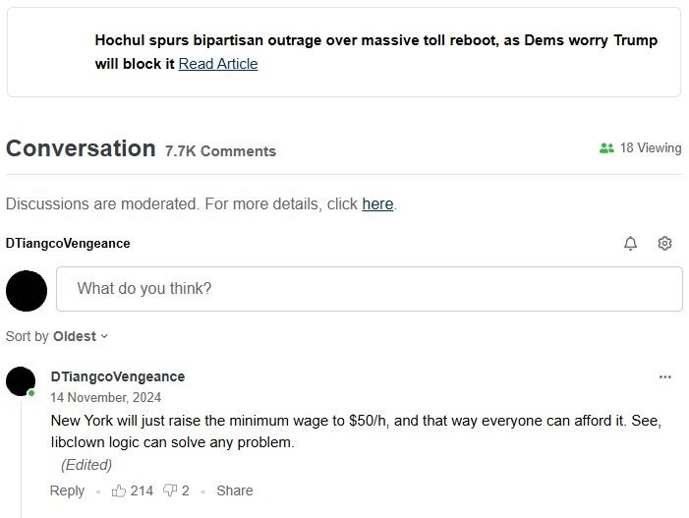This screenshot has height=518, width=689.
Task: Click the 7.7K Comments count
Action: coord(220,151)
